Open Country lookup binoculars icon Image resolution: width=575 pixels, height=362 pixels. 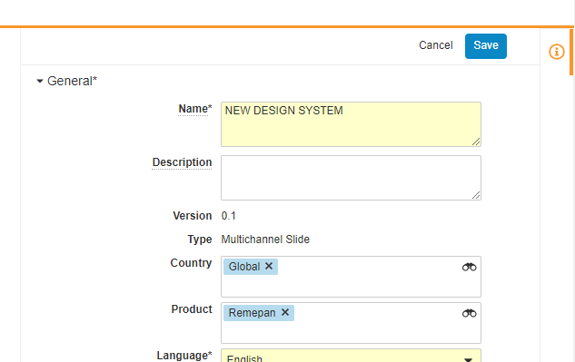[x=469, y=267]
